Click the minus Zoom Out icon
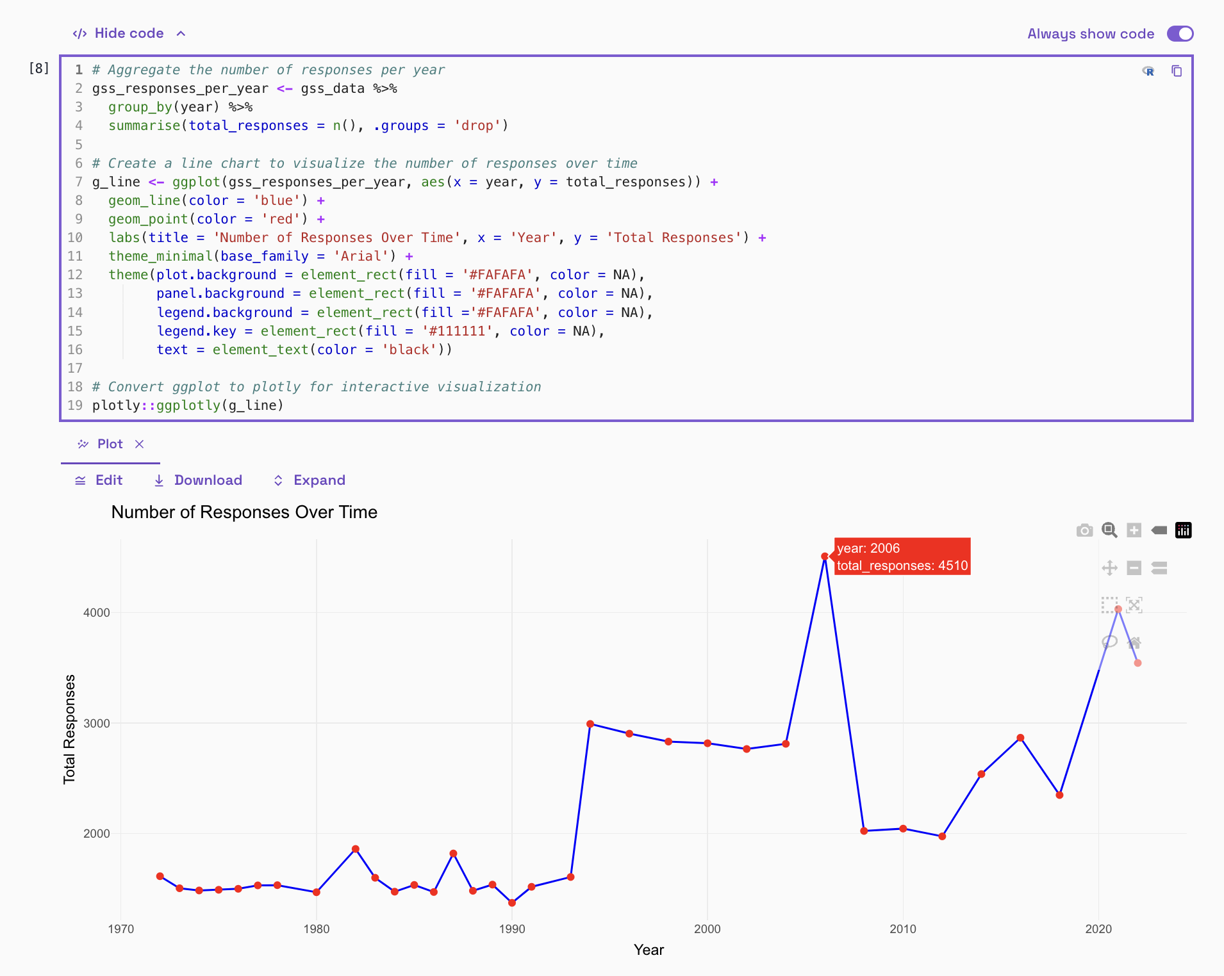Image resolution: width=1224 pixels, height=976 pixels. [1134, 568]
